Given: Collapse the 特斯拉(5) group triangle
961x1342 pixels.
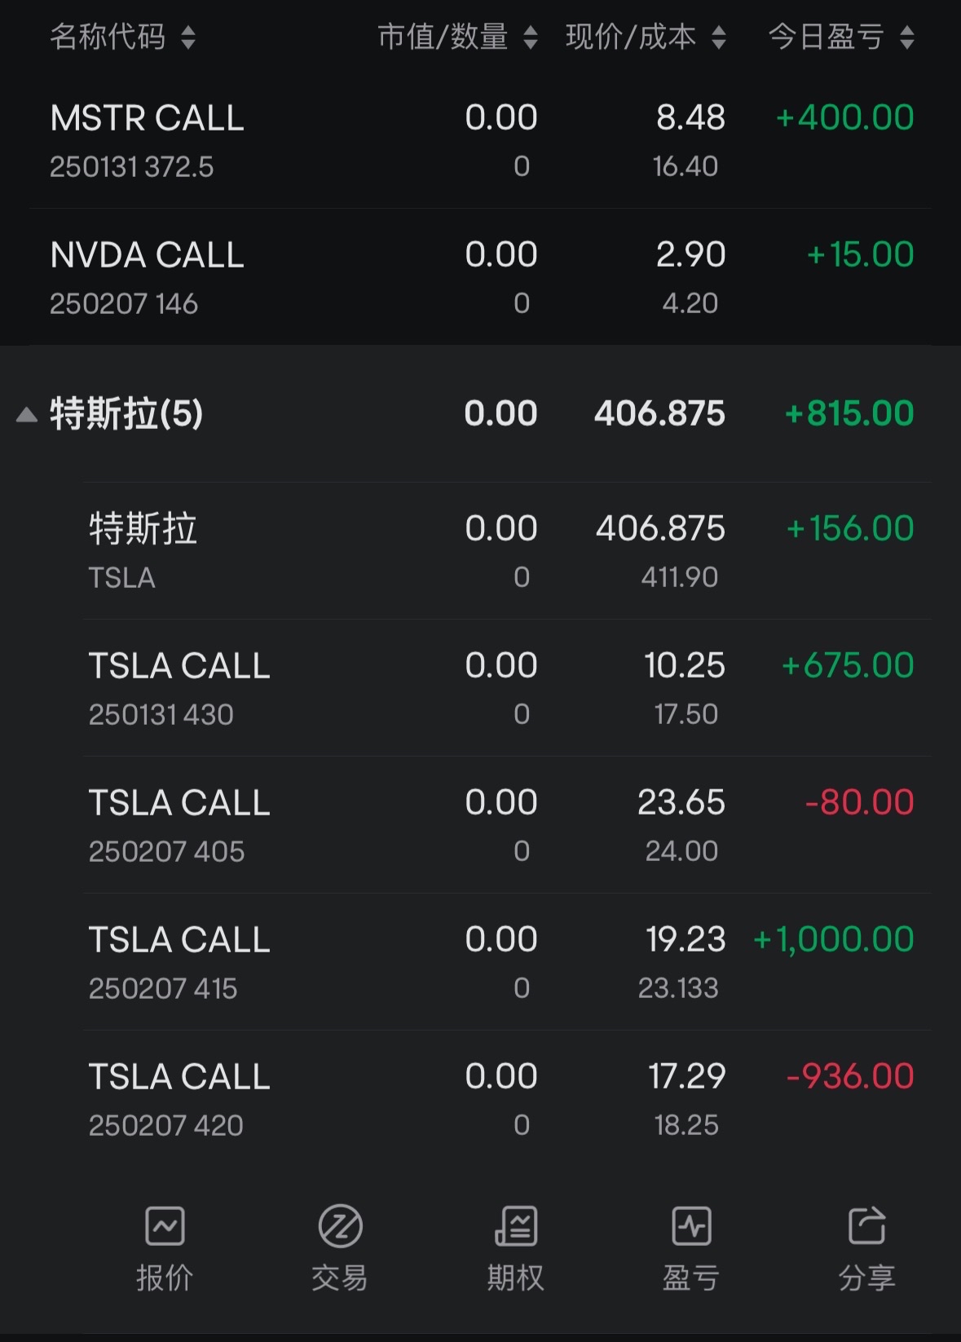Looking at the screenshot, I should (27, 415).
